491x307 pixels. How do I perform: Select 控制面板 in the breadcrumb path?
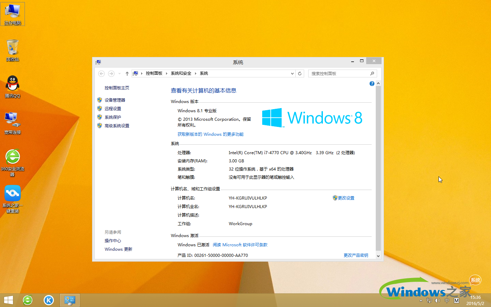pos(154,73)
